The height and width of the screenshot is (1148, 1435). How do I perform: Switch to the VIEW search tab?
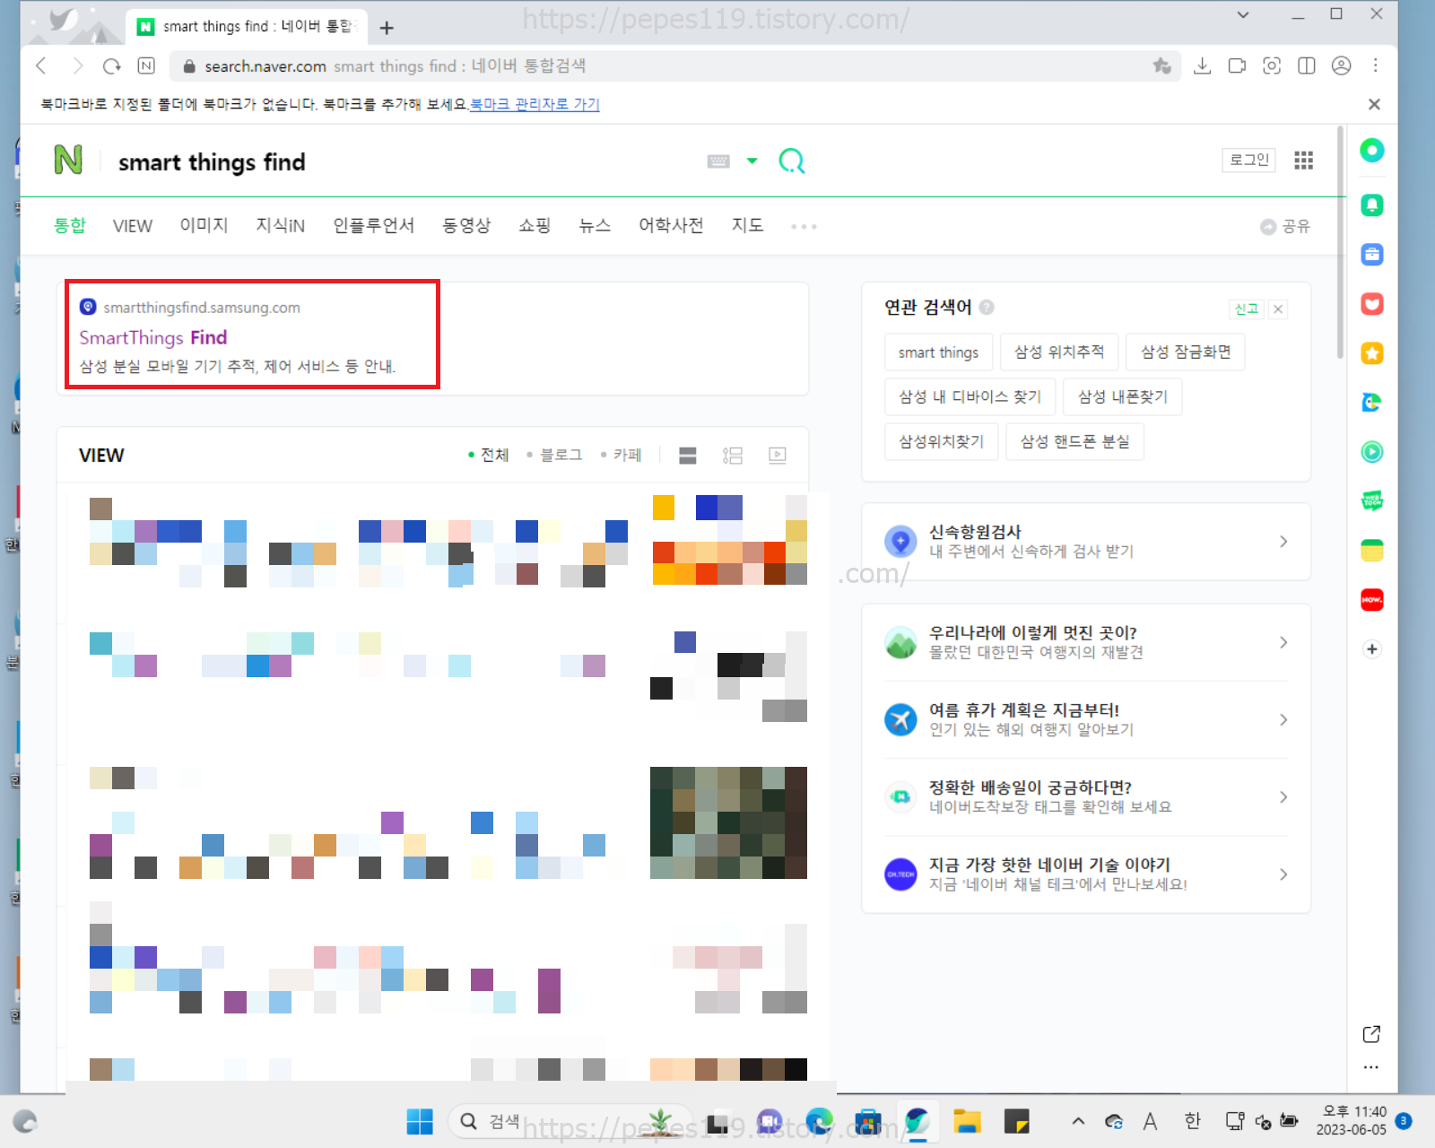pyautogui.click(x=133, y=226)
